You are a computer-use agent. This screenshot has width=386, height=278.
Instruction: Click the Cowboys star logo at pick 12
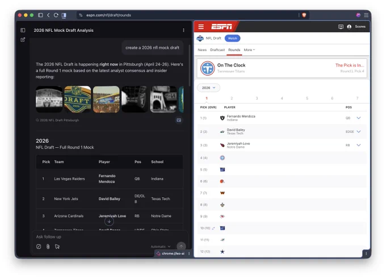pos(223,252)
